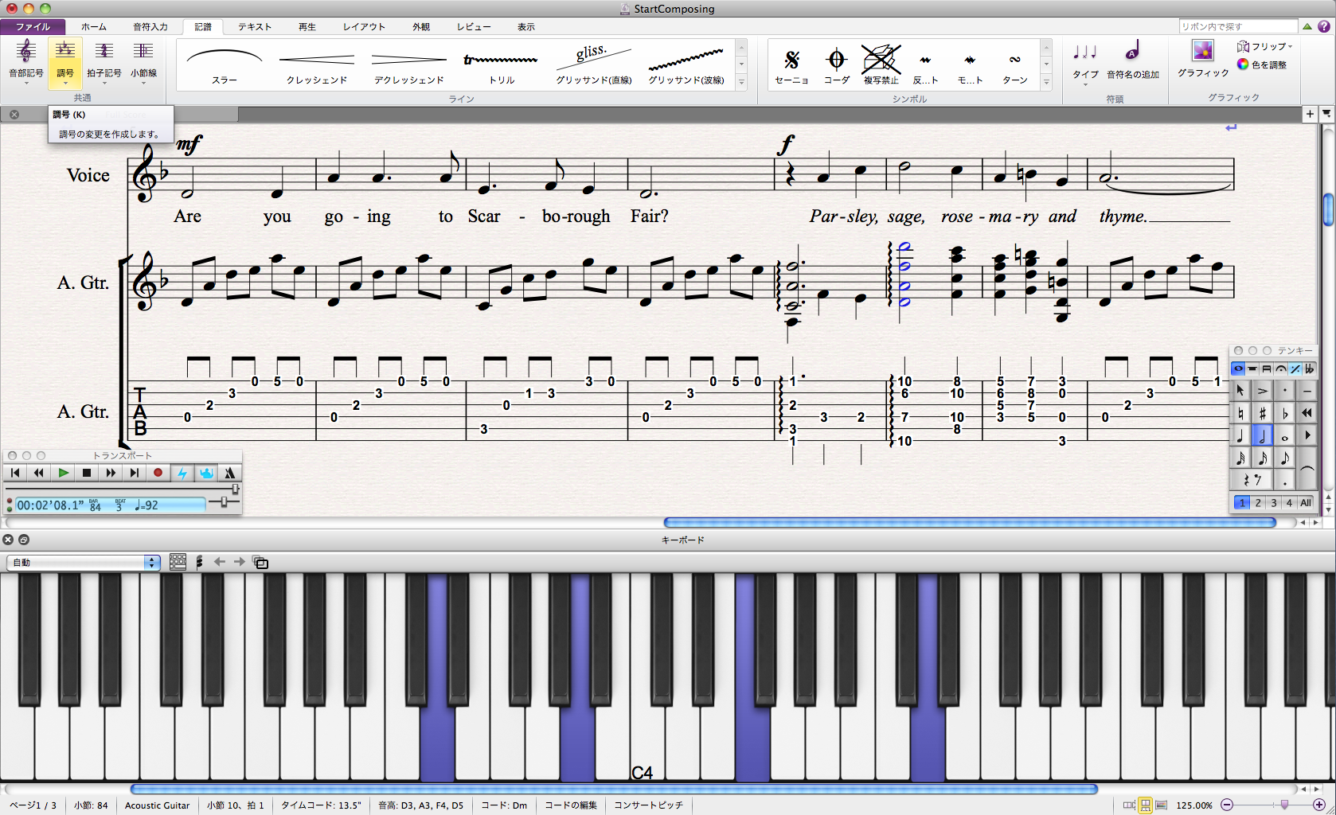Click the Transport timeline position slider handle

(x=235, y=488)
